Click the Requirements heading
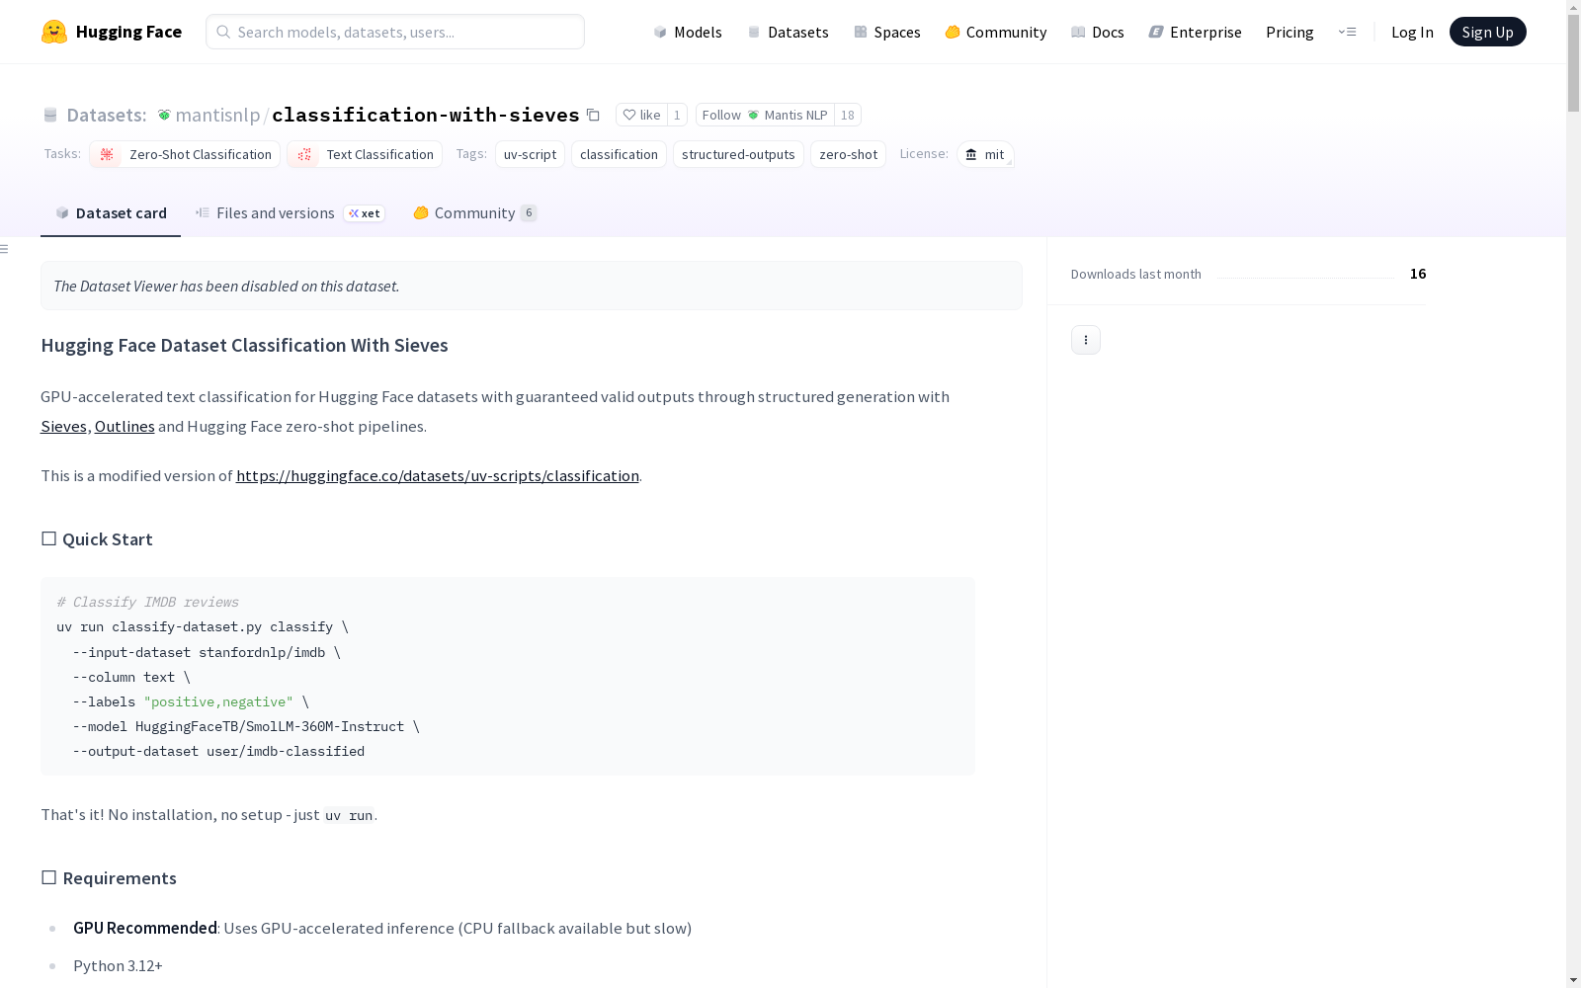 click(109, 878)
